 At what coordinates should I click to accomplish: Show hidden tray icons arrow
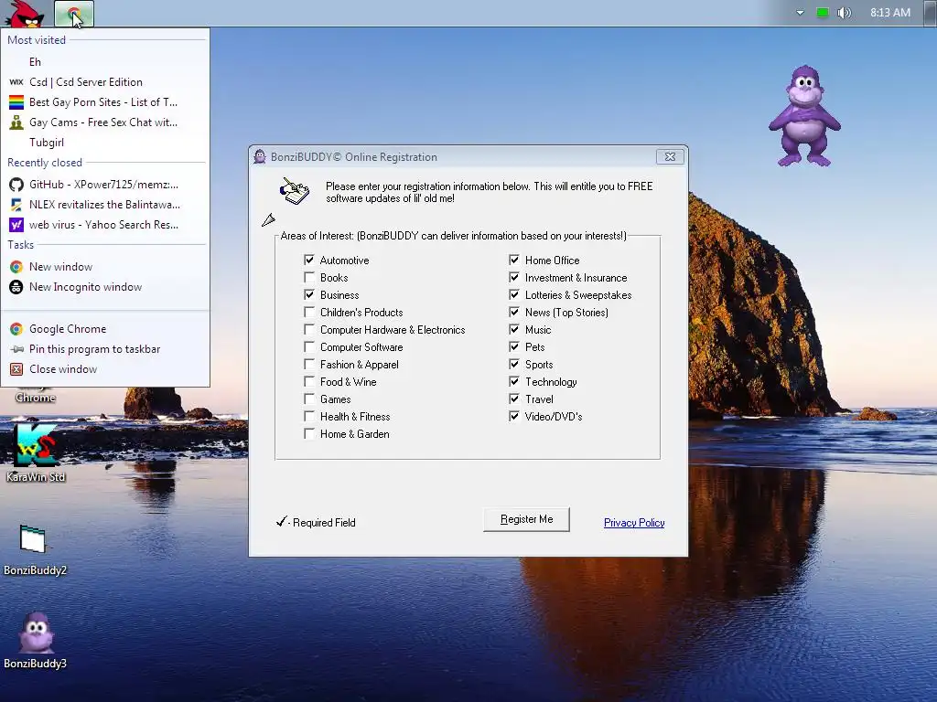[800, 13]
